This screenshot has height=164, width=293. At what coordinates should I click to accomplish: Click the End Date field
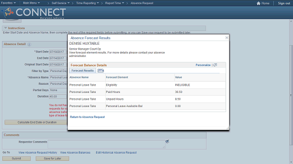58,58
